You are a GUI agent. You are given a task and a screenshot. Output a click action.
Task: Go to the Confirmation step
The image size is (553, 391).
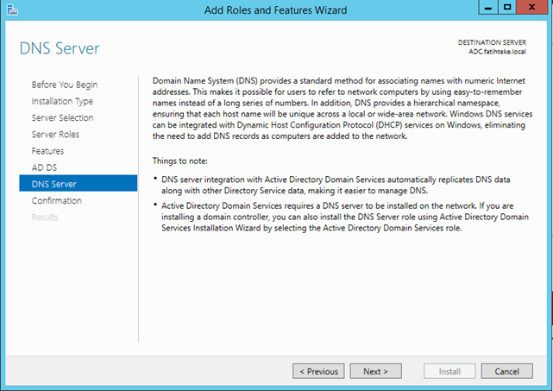57,201
